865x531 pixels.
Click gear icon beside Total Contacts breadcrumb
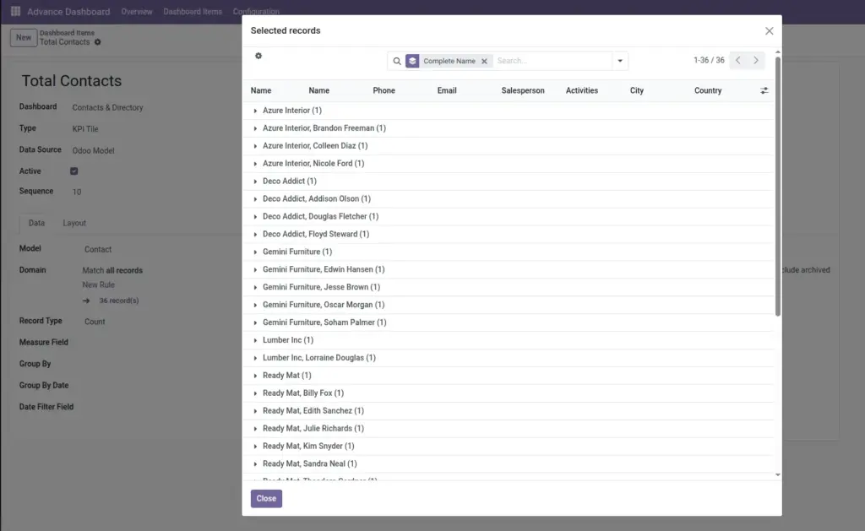pos(98,42)
